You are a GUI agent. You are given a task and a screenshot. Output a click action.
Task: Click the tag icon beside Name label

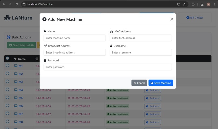click(45, 31)
